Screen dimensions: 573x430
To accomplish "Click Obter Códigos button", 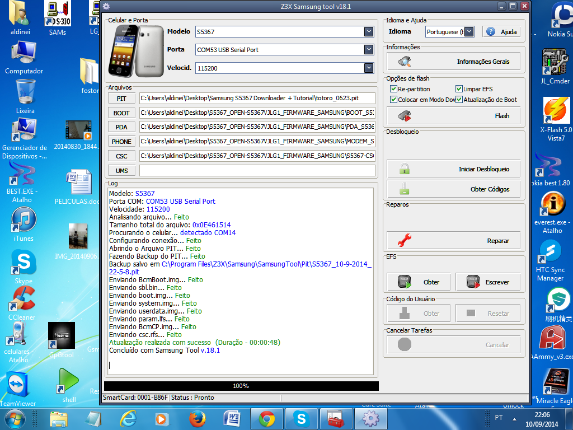I will (x=453, y=189).
